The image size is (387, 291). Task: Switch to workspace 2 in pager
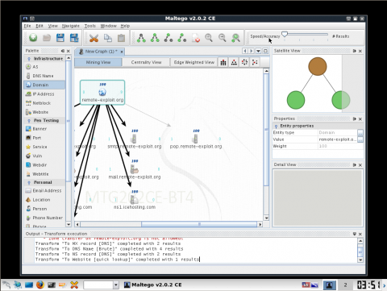click(345, 285)
